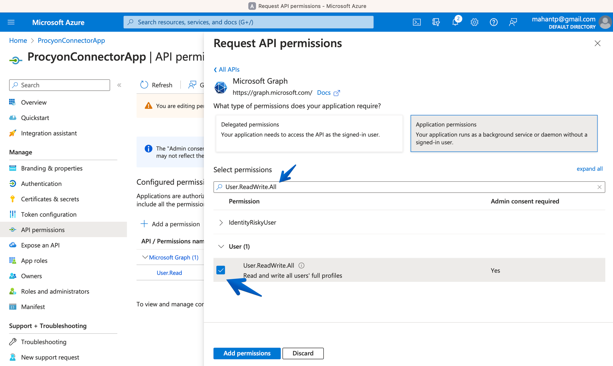Collapse the left search pane with double chevrons
The image size is (613, 366).
tap(119, 85)
